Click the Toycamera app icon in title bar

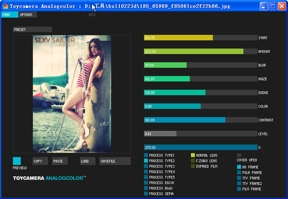pos(5,6)
